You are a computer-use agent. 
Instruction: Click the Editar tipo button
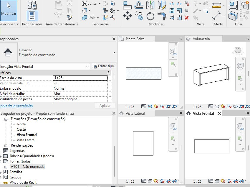103,66
